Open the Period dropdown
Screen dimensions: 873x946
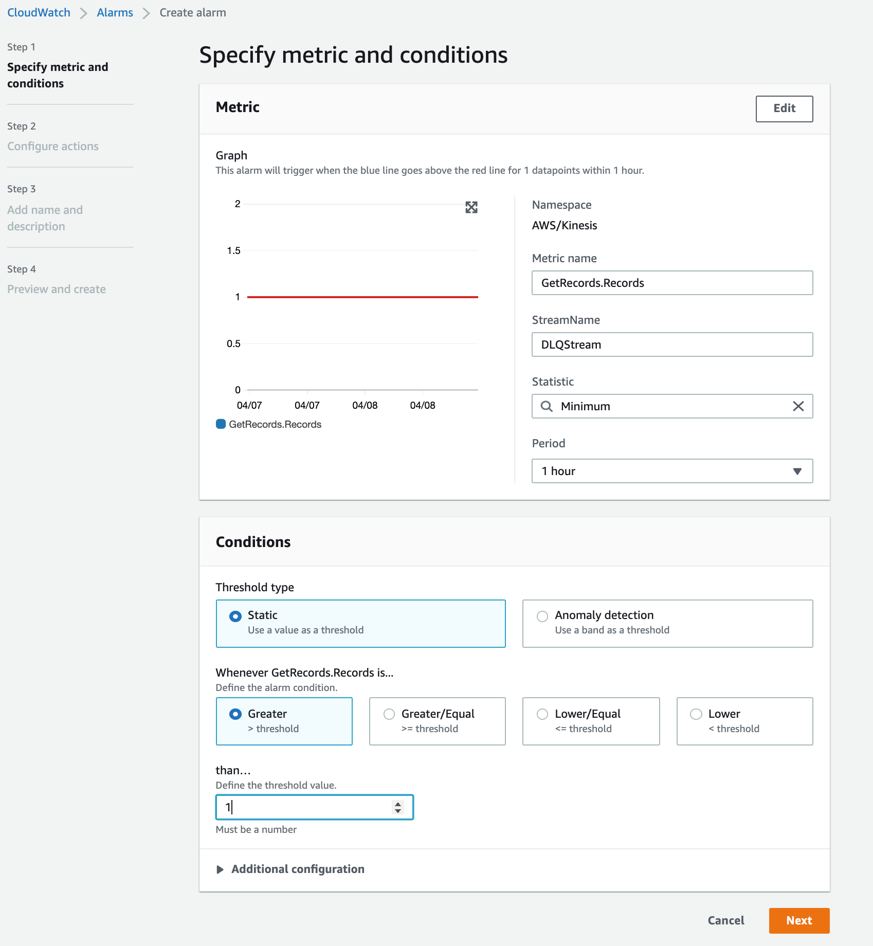671,471
